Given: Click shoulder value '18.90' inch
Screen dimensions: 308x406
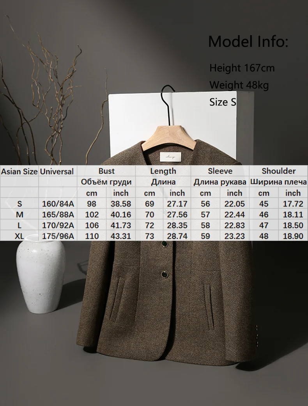Looking at the screenshot, I should (x=293, y=236).
